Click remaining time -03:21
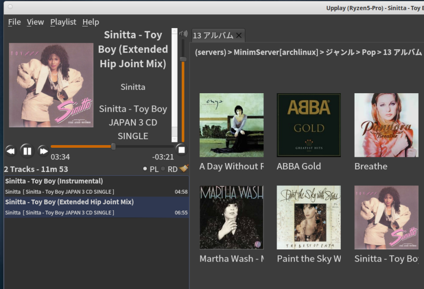424x289 pixels. click(163, 157)
